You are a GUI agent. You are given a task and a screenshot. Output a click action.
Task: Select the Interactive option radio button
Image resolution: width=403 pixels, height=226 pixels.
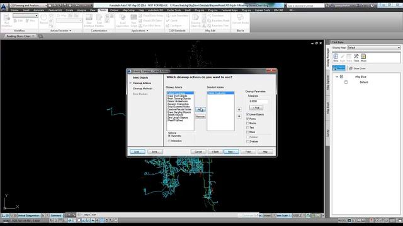[169, 141]
